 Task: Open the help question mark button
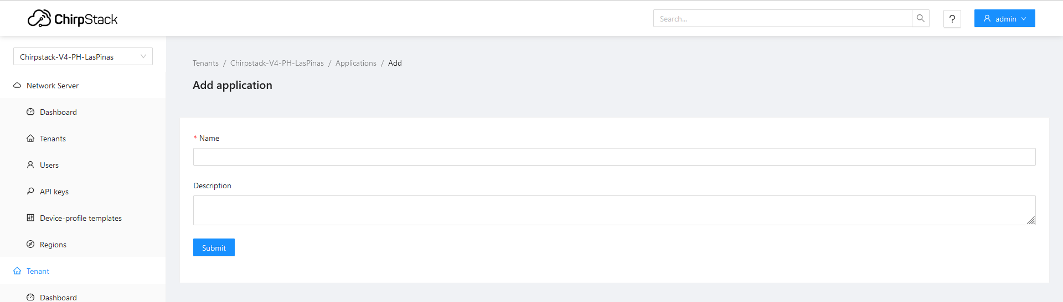(952, 18)
